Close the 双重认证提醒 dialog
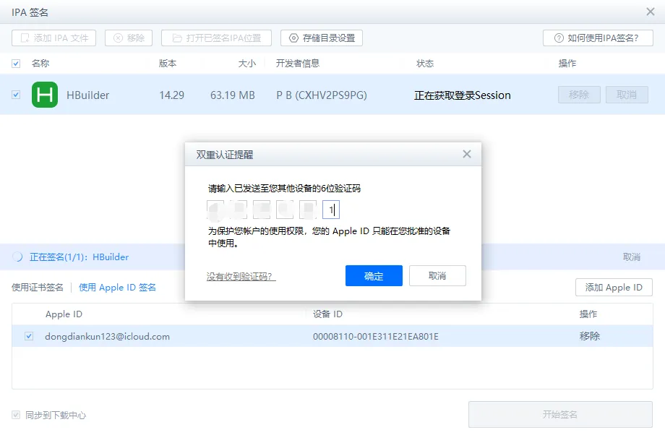665x443 pixels. pos(467,155)
